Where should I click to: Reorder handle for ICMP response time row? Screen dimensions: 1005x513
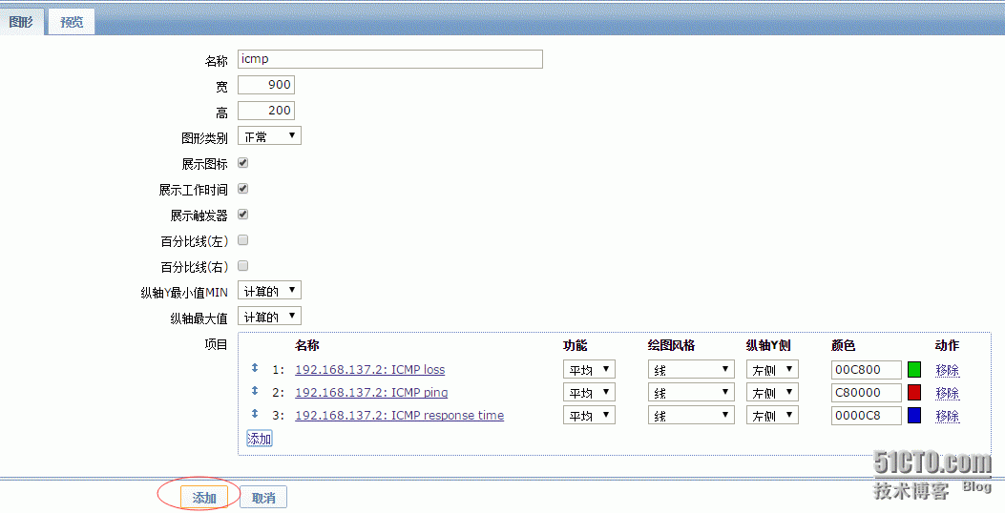tap(255, 415)
